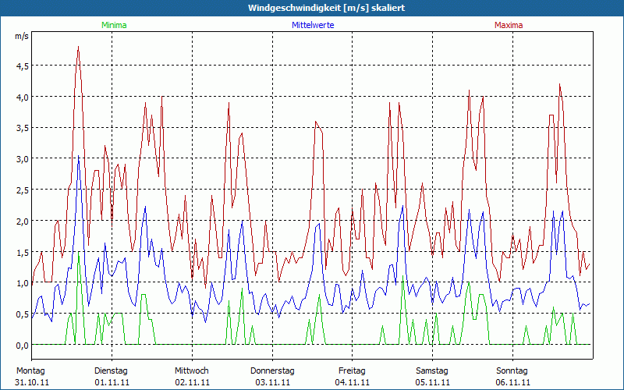
Task: Click the Montag day label
Action: (30, 371)
